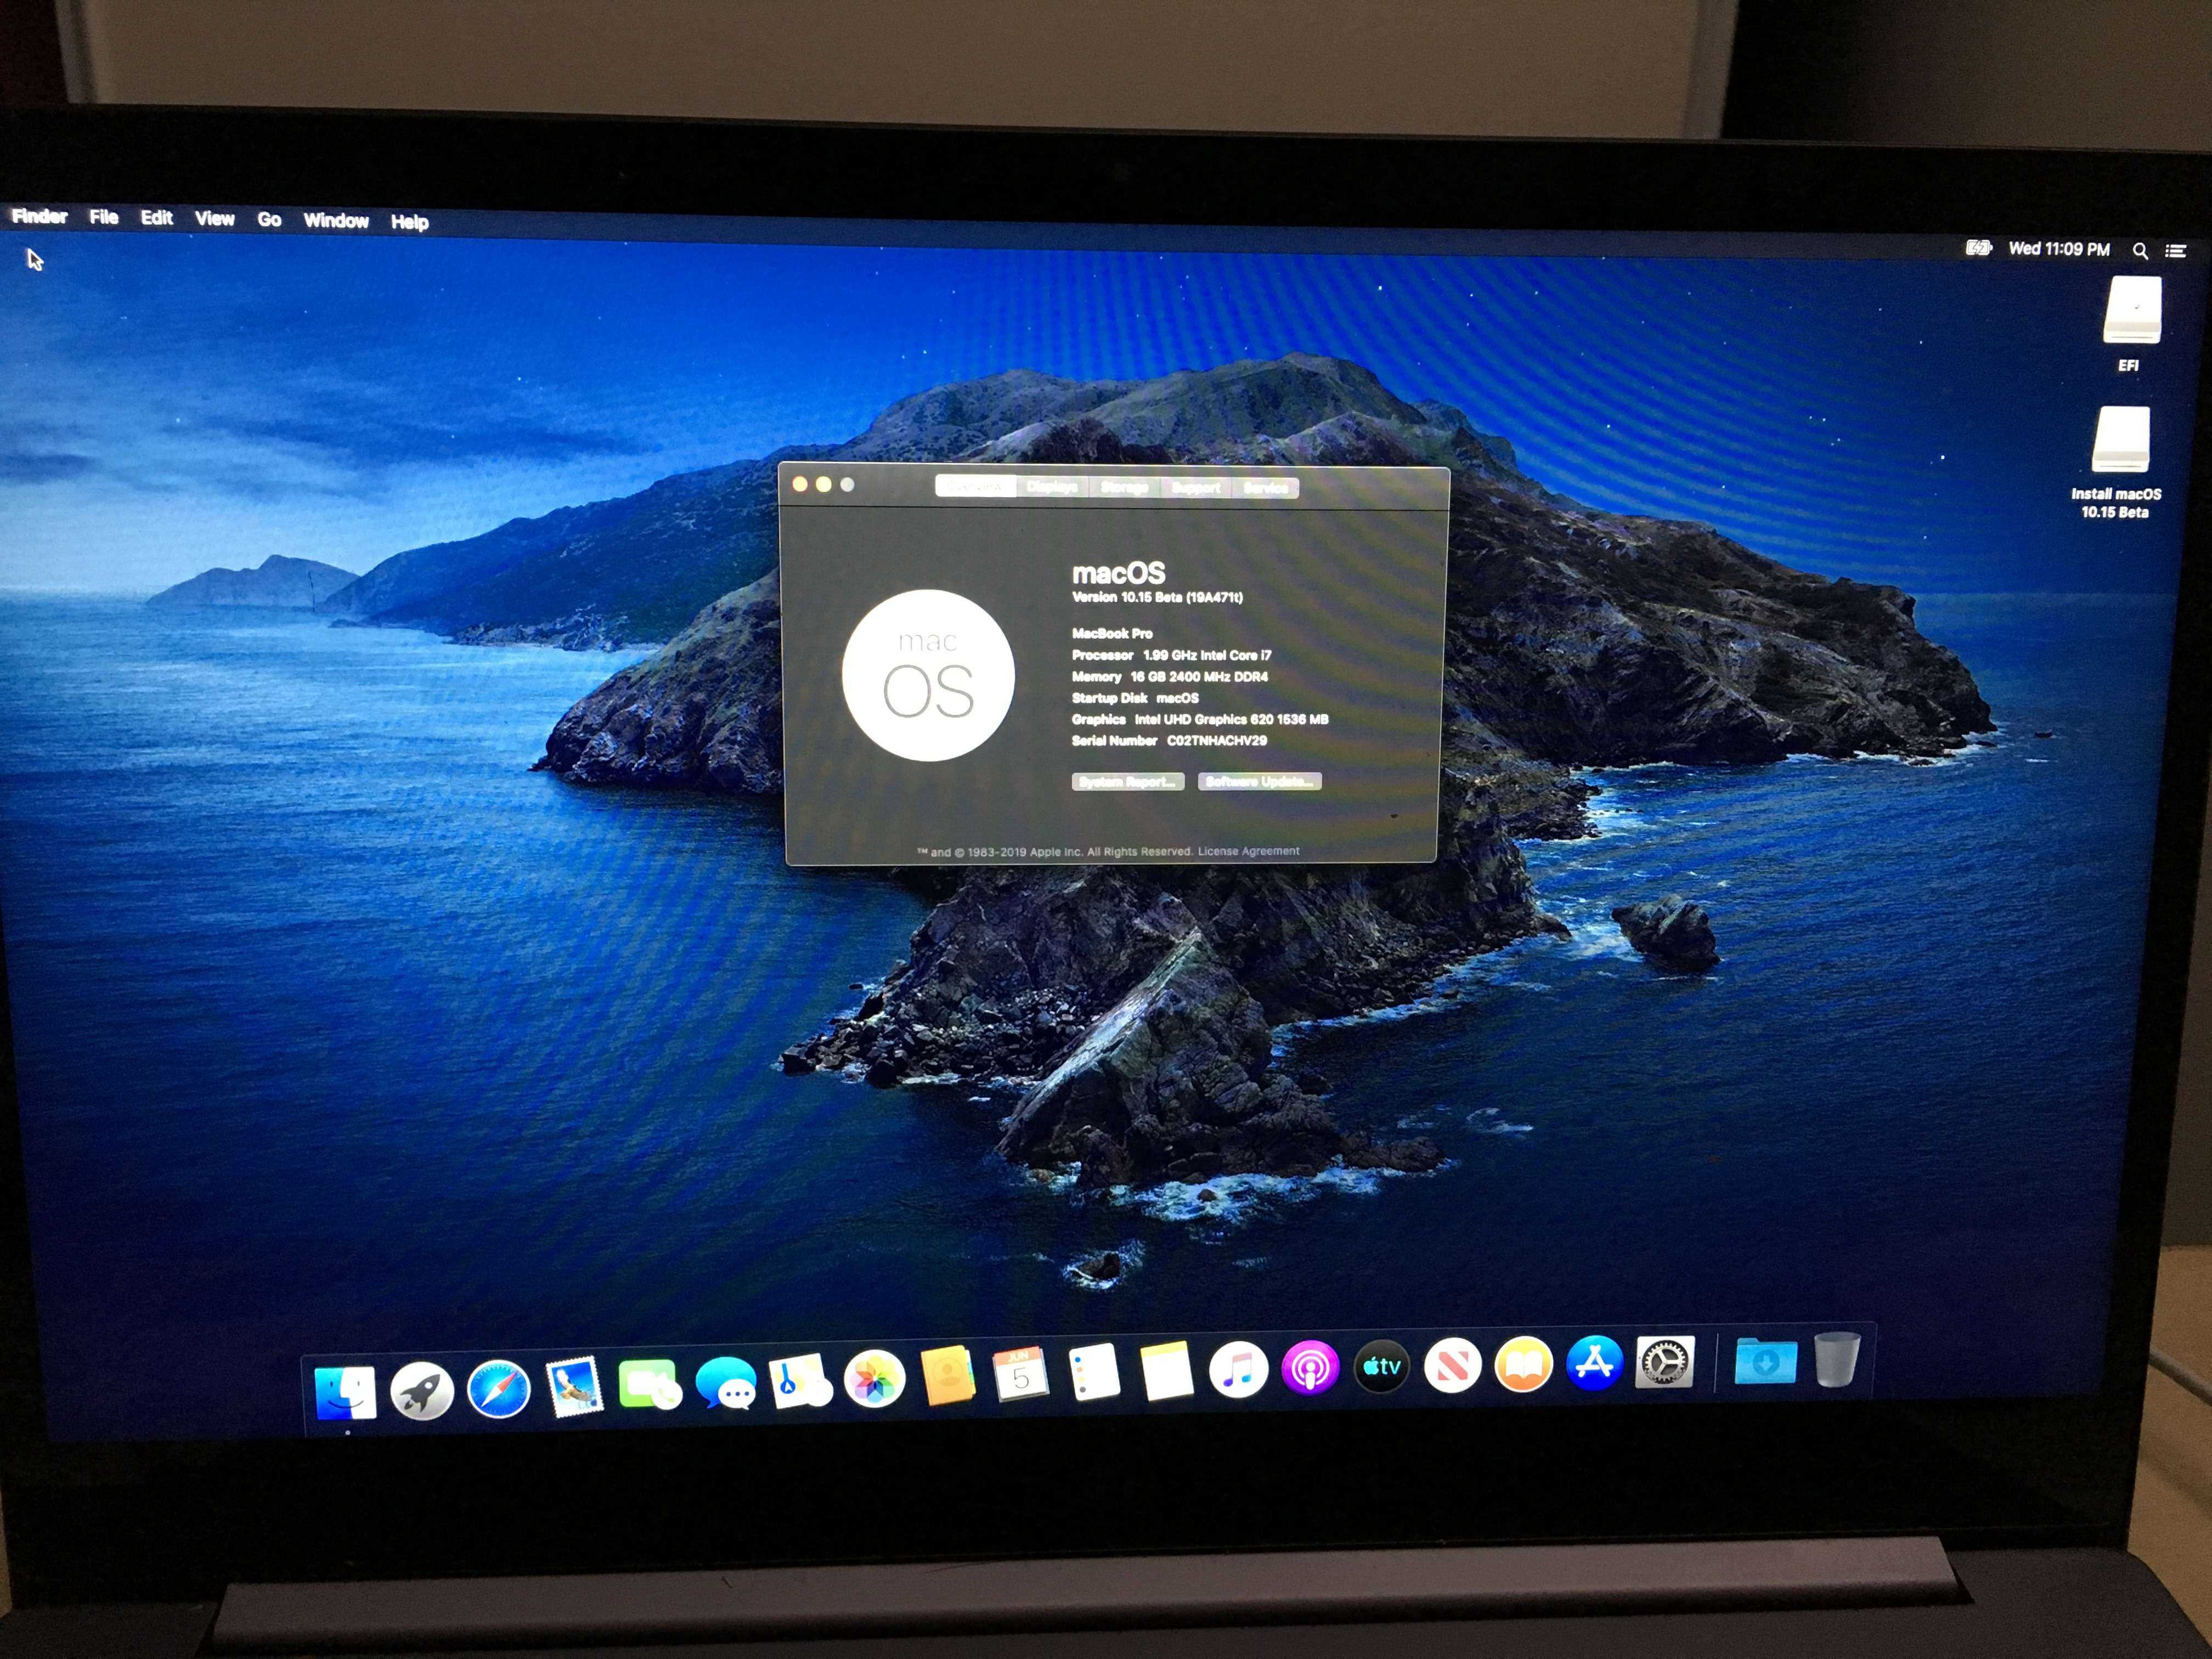Close the About This Mac window
2212x1659 pixels.
pos(799,484)
